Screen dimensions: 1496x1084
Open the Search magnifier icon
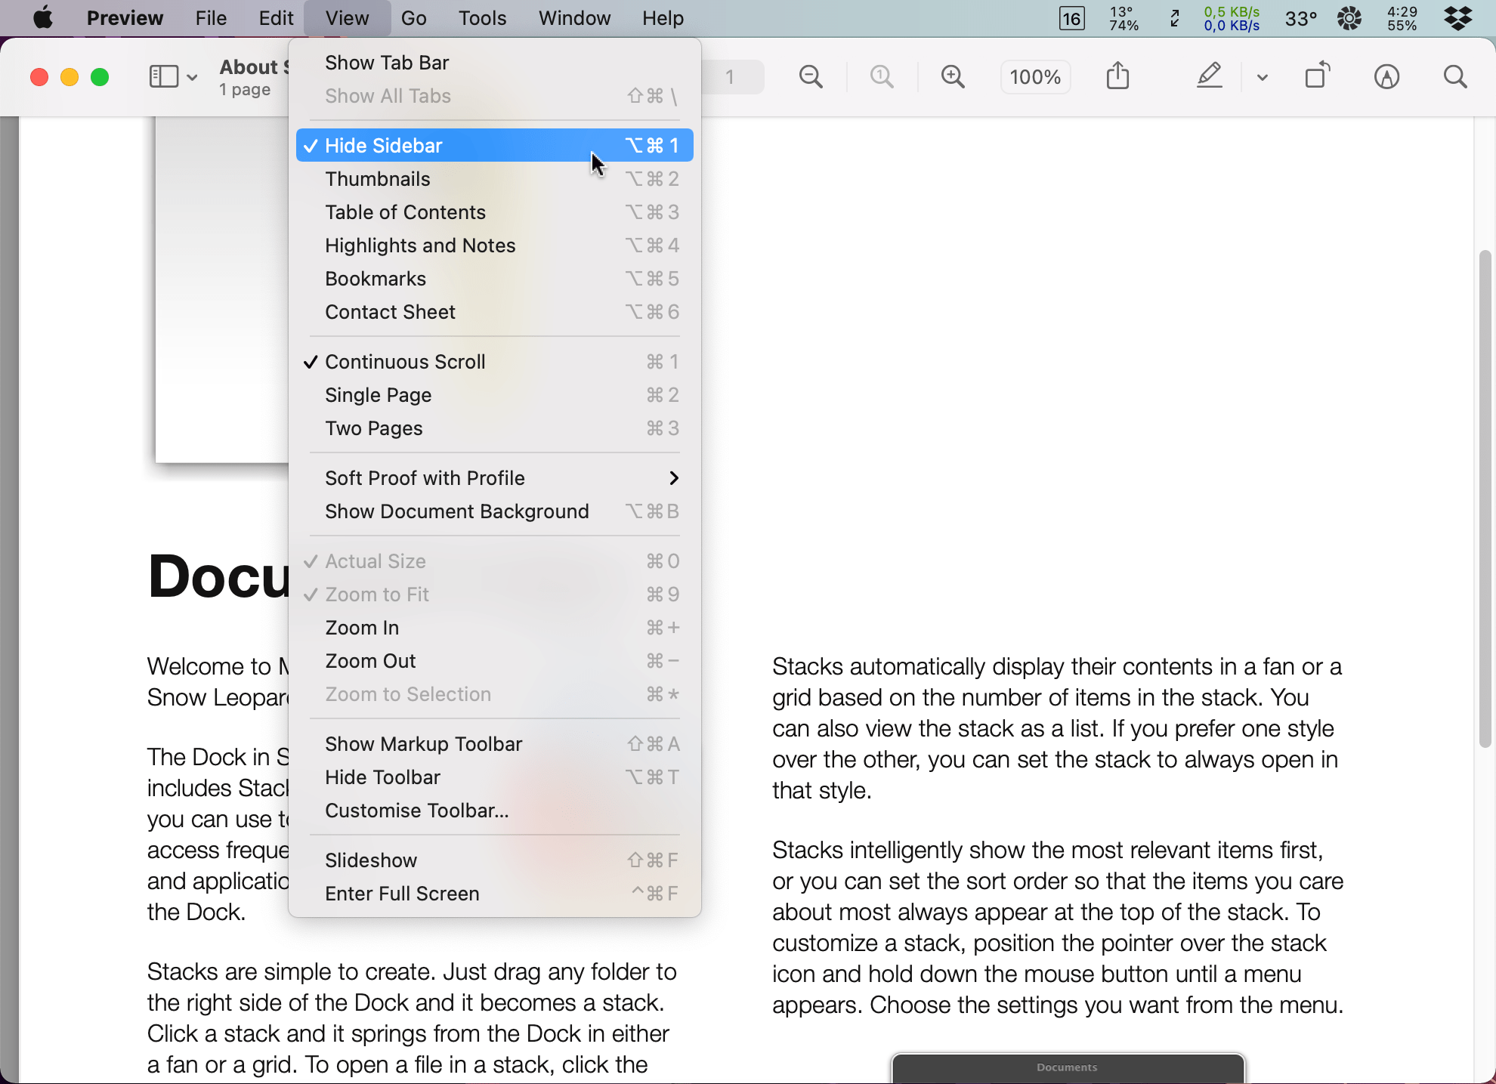click(x=1455, y=77)
